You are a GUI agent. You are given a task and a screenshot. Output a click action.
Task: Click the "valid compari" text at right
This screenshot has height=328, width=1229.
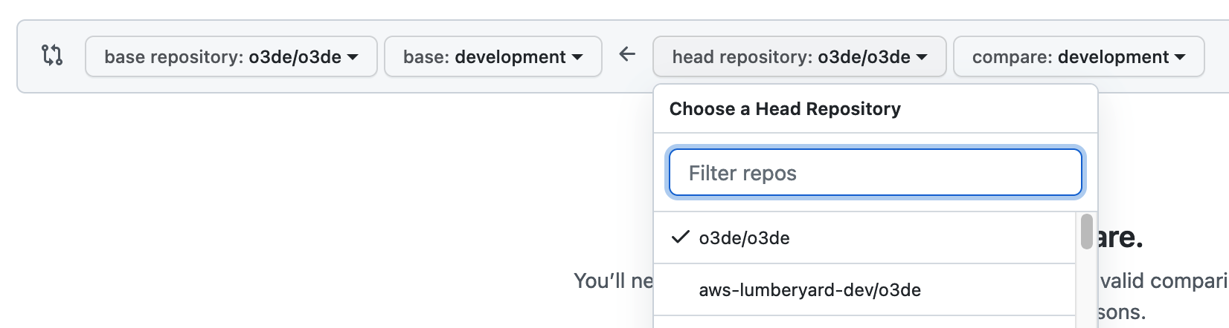(1164, 281)
